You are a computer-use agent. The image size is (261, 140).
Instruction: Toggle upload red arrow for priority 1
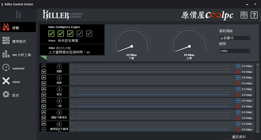pos(238,72)
